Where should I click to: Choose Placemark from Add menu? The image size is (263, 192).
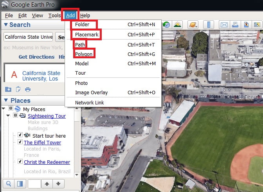[113, 34]
